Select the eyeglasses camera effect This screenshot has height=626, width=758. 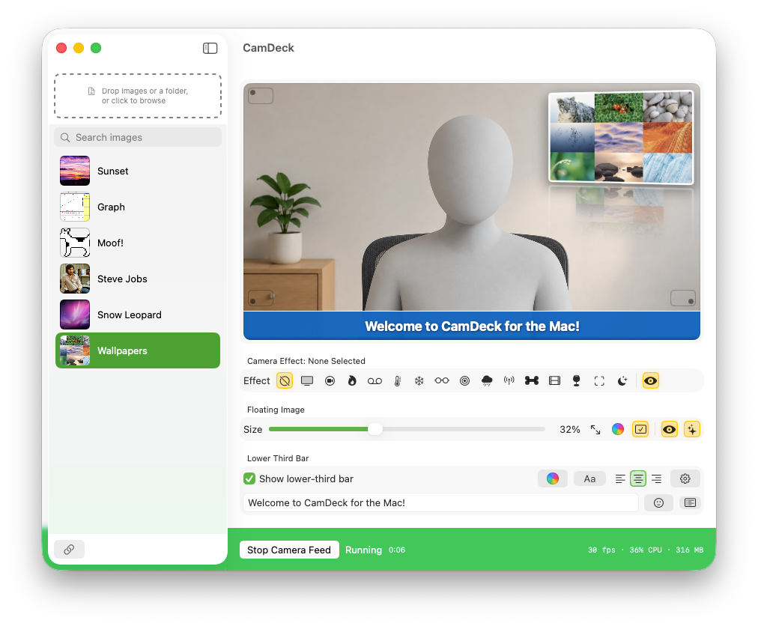[x=442, y=381]
